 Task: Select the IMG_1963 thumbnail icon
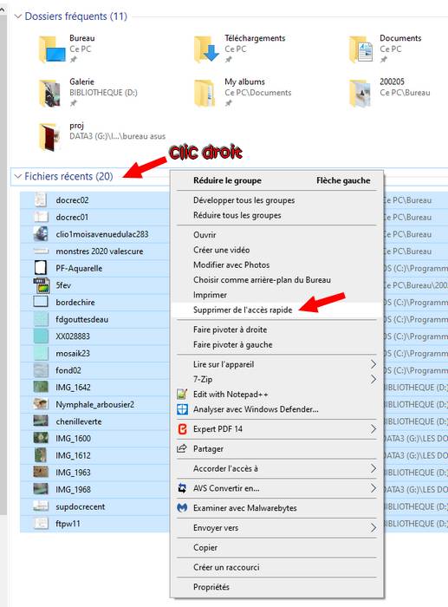(41, 473)
